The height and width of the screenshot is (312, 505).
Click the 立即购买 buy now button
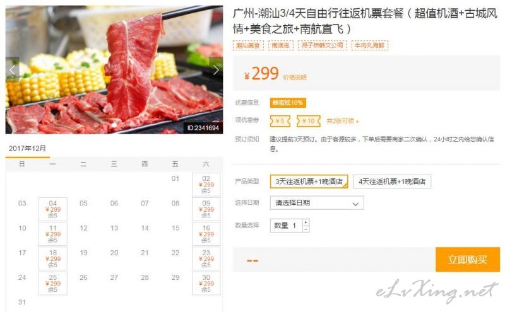[468, 260]
